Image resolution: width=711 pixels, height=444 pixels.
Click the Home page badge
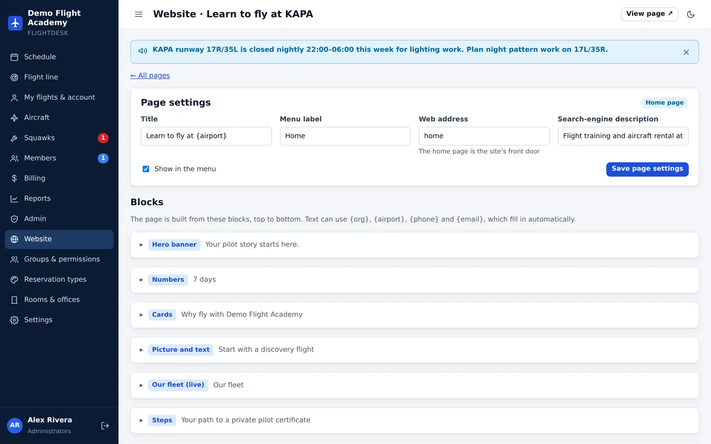pyautogui.click(x=664, y=103)
